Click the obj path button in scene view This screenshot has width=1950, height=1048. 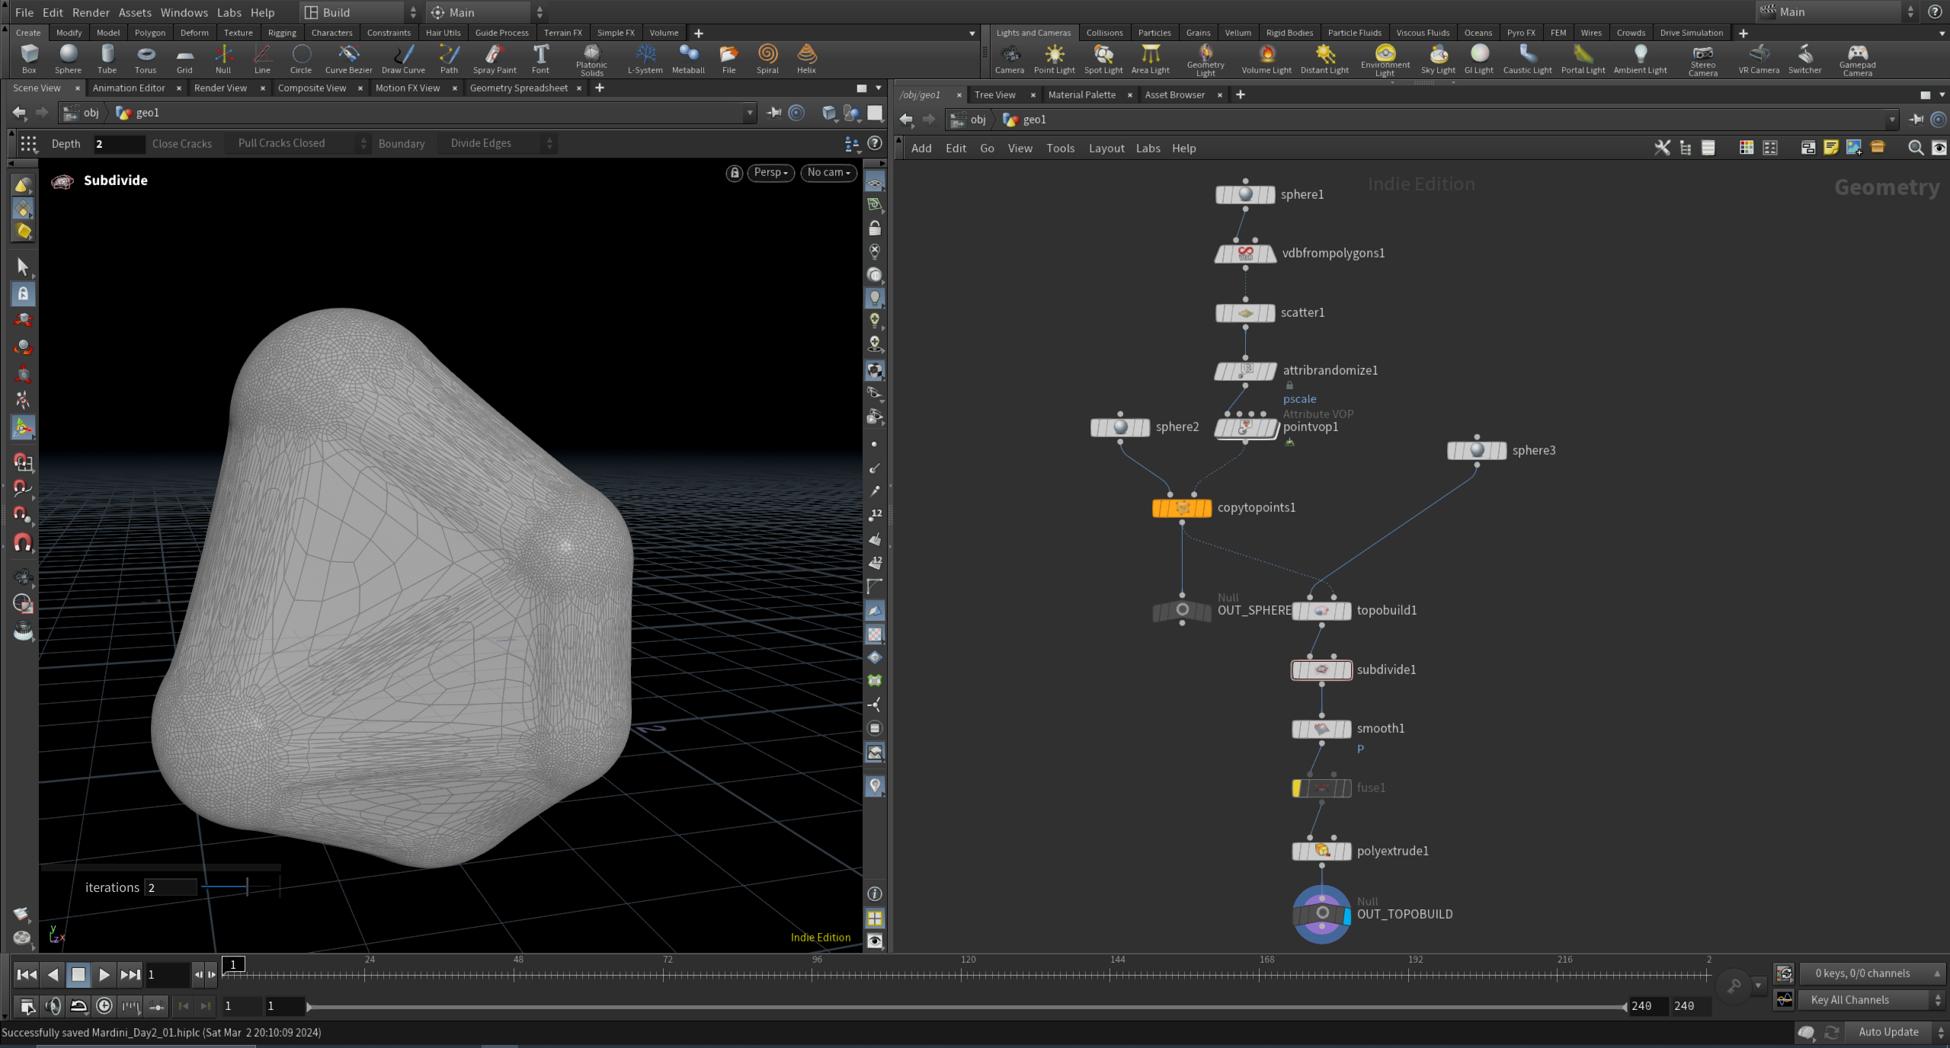coord(83,113)
